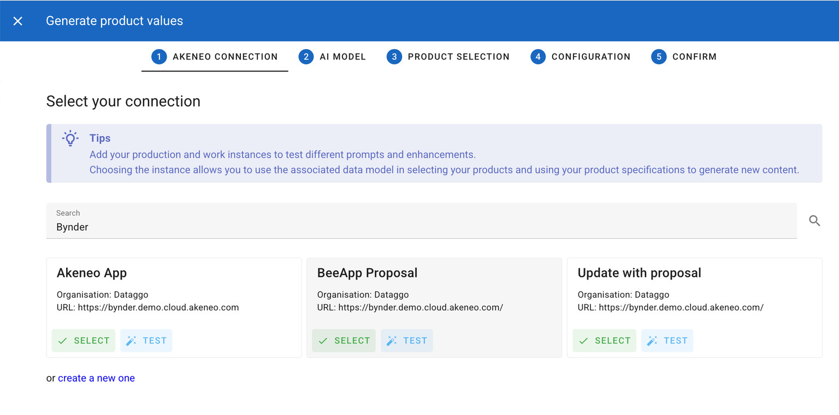This screenshot has height=415, width=839.
Task: Open the create a new one link
Action: pyautogui.click(x=96, y=378)
